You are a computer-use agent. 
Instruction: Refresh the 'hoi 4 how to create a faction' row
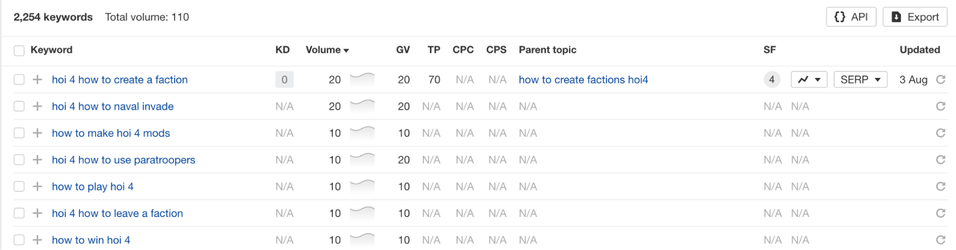(x=940, y=79)
